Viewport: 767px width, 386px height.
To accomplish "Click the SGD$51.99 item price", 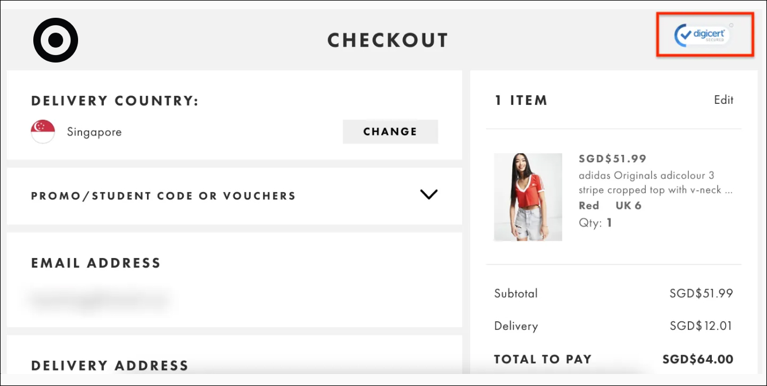I will [613, 159].
